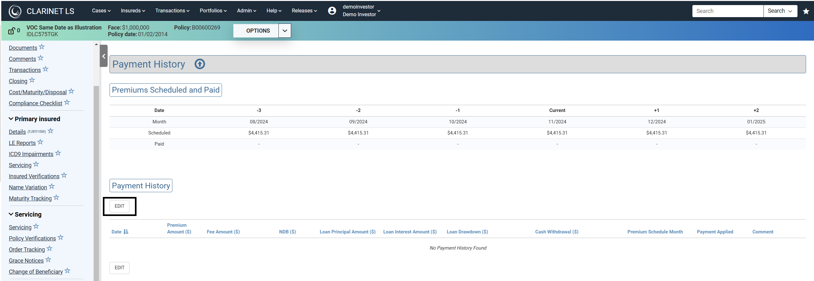Sort by Cash Withdrawal ($) header

(x=557, y=232)
